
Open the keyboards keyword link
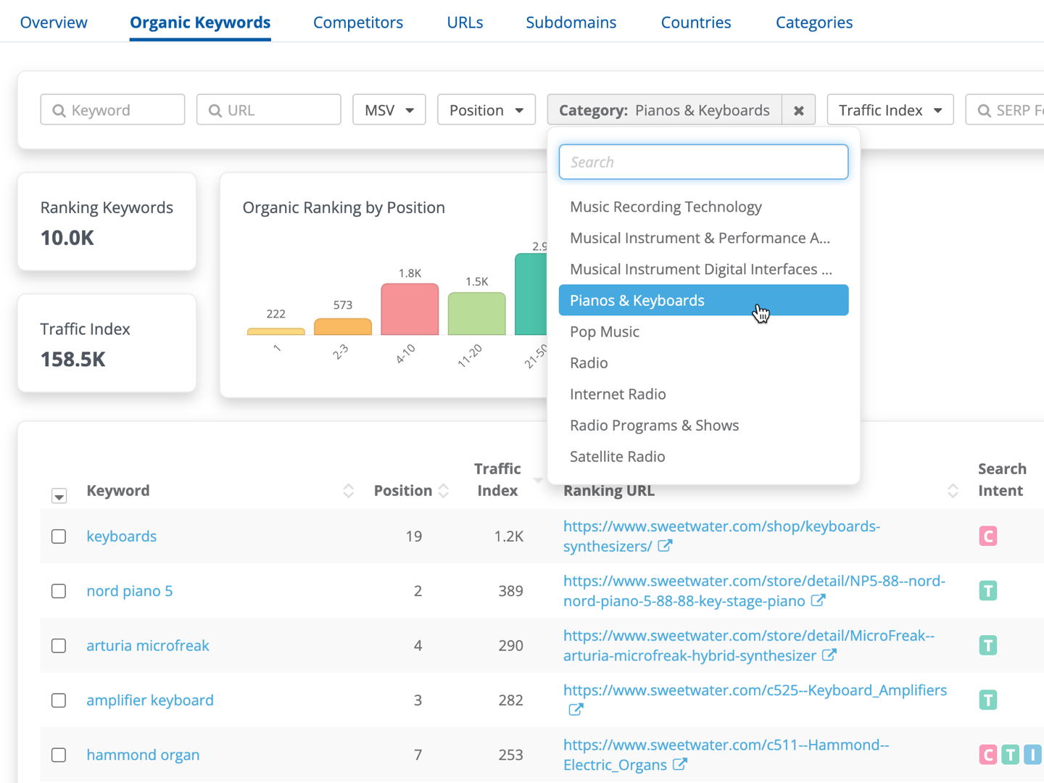122,536
